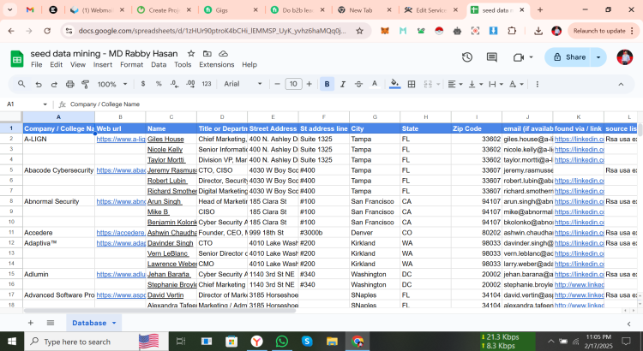Click the Relaunch to update button
The height and width of the screenshot is (351, 643).
599,31
